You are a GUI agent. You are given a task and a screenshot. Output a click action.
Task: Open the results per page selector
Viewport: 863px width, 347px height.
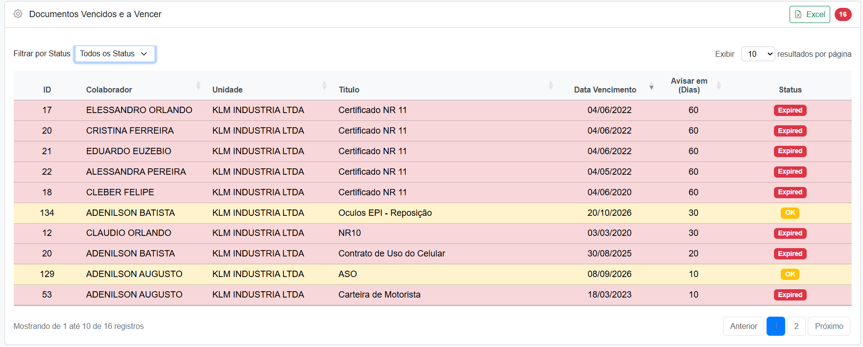[757, 54]
